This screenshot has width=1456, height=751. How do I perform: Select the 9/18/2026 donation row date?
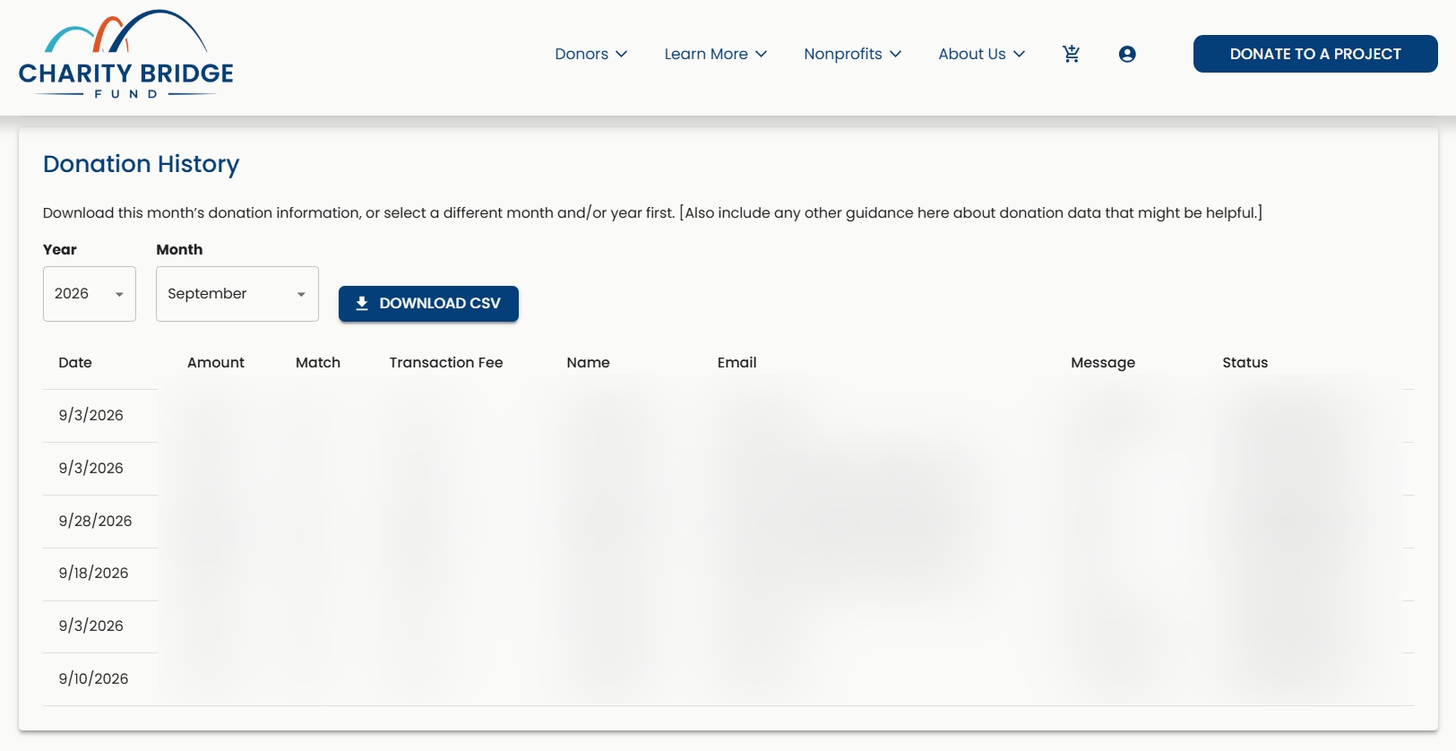[x=93, y=573]
